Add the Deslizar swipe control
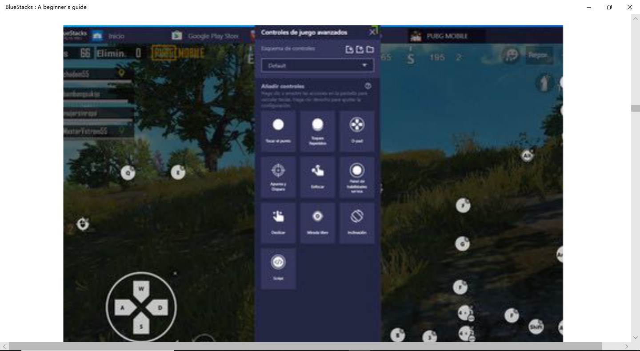Image resolution: width=640 pixels, height=351 pixels. click(278, 223)
